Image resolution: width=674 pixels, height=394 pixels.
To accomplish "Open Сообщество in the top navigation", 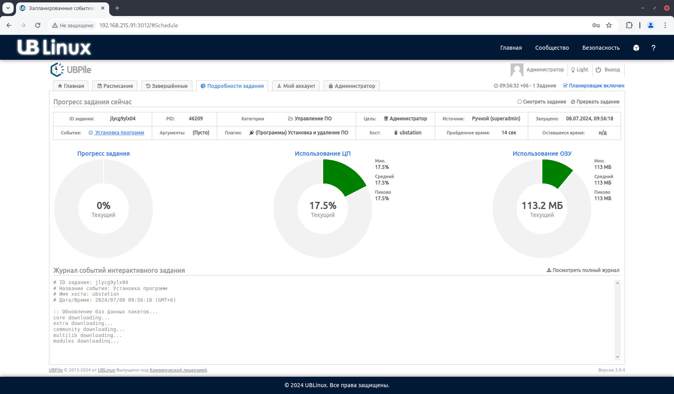I will click(x=552, y=48).
